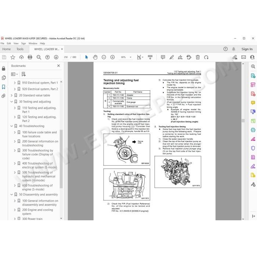
Task: Open bookmark 920 Electrical system, Part 2
Action: click(x=40, y=89)
